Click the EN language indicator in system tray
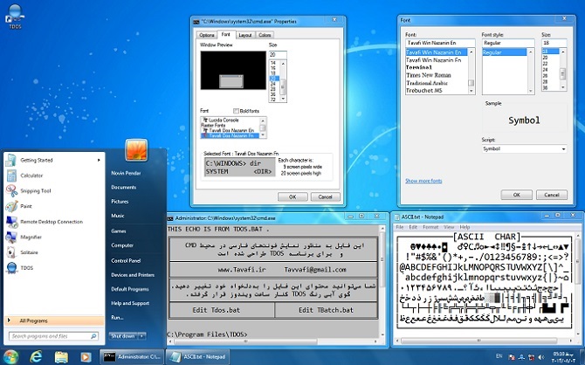Image resolution: width=585 pixels, height=365 pixels. pyautogui.click(x=499, y=356)
